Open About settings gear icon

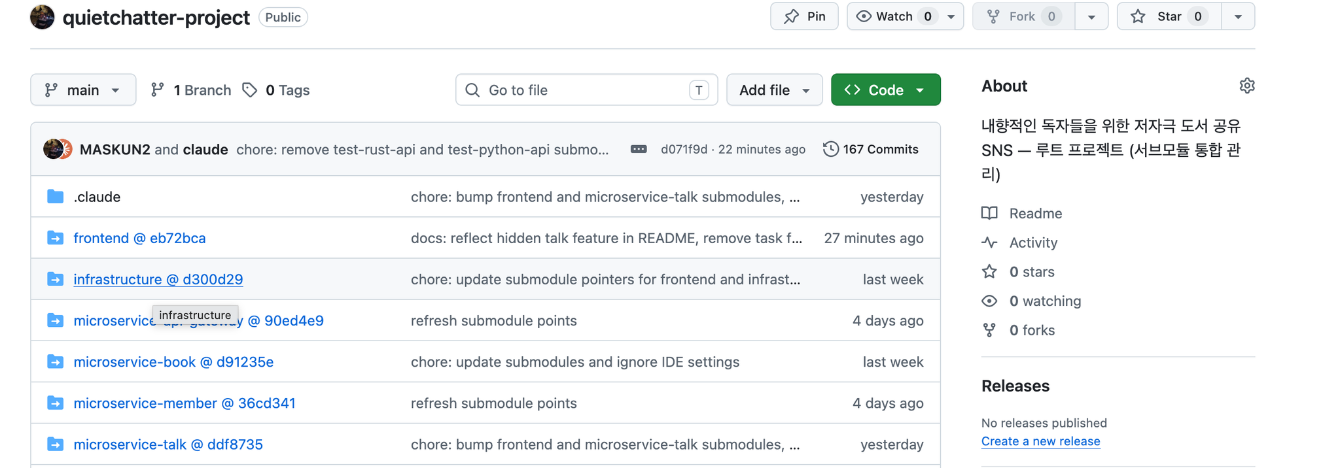point(1247,86)
